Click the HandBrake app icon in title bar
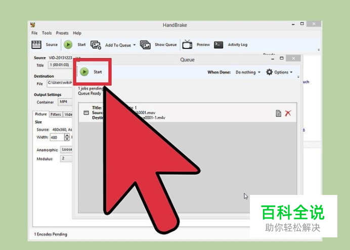Viewport: 350px width, 250px height. 33,25
